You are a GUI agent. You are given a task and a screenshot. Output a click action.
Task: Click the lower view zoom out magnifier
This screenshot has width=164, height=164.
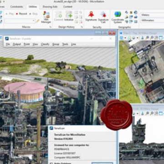(x=152, y=113)
